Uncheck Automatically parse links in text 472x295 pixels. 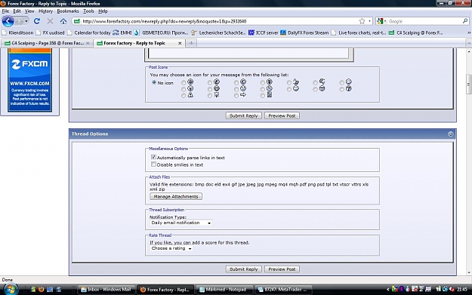point(153,157)
